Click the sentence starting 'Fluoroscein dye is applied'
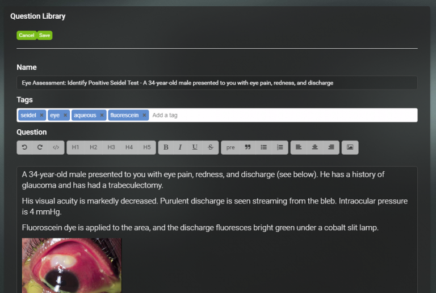 [200, 227]
